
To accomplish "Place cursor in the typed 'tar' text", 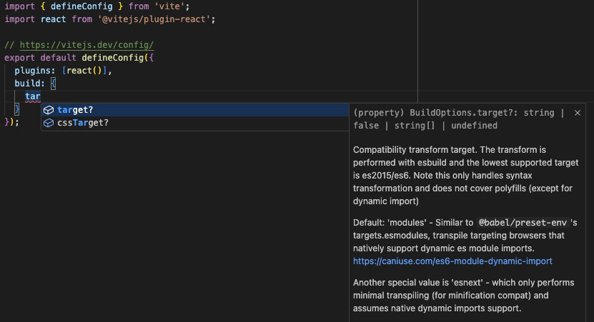I will [x=32, y=96].
